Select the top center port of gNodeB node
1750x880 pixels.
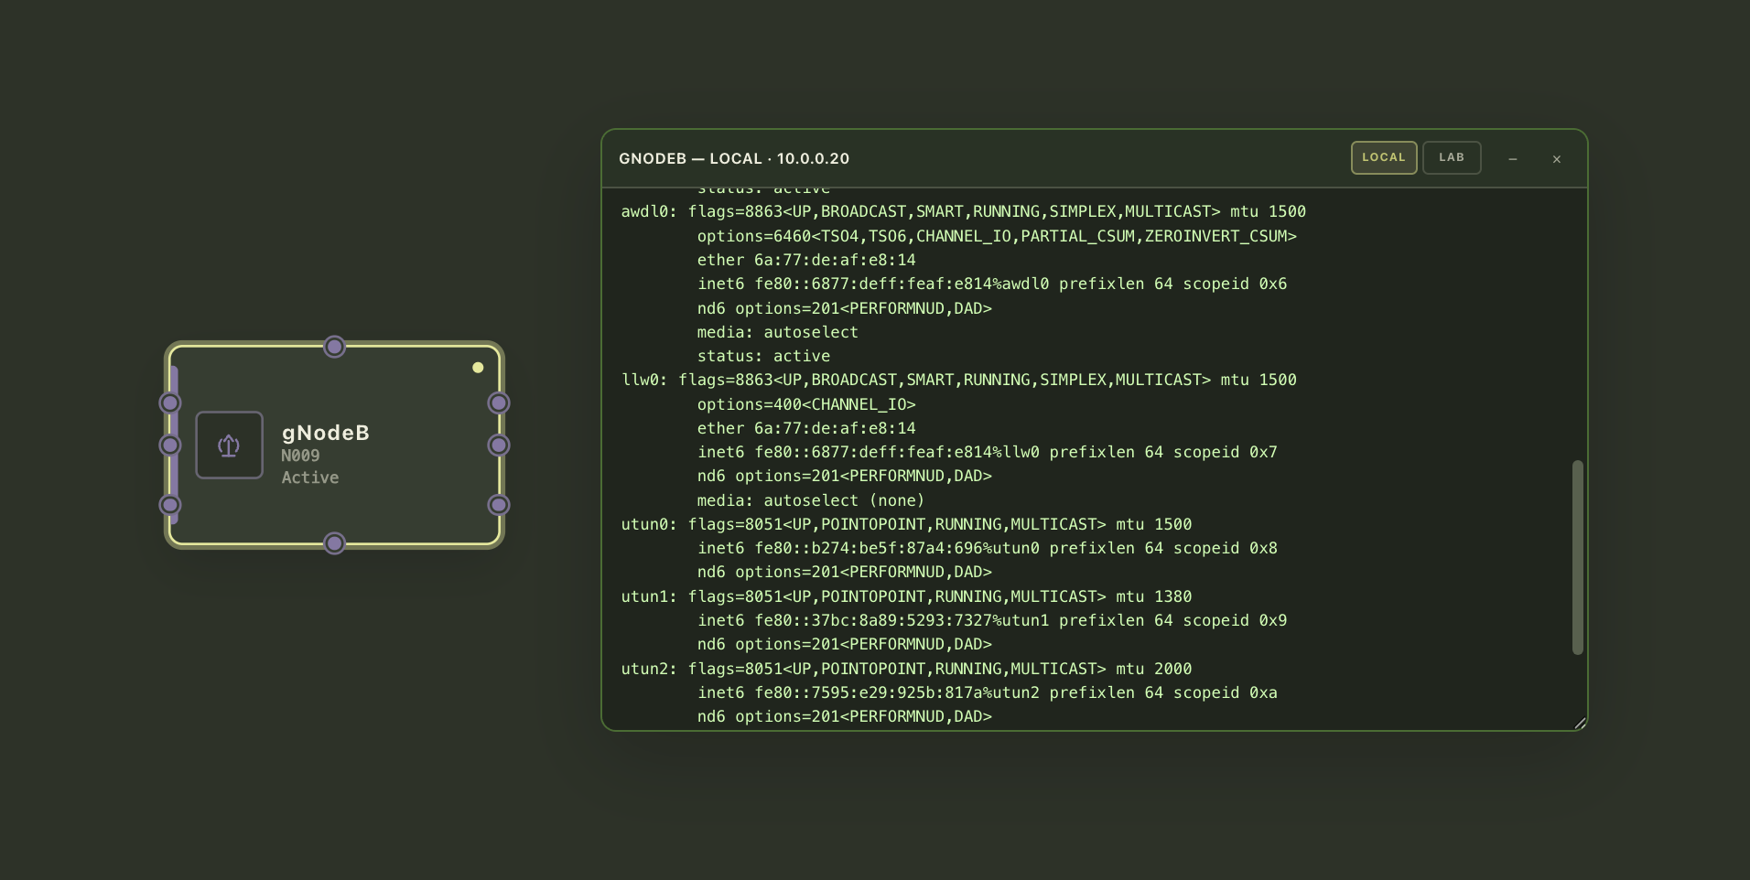click(x=335, y=347)
